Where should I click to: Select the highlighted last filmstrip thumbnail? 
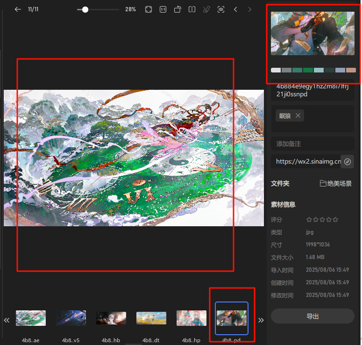pyautogui.click(x=232, y=318)
